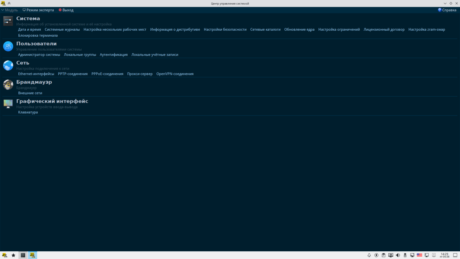Click the Сеть section globe icon
The width and height of the screenshot is (460, 259).
point(8,65)
